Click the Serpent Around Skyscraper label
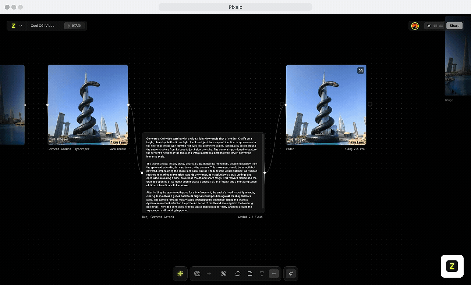The height and width of the screenshot is (285, 471). 68,149
